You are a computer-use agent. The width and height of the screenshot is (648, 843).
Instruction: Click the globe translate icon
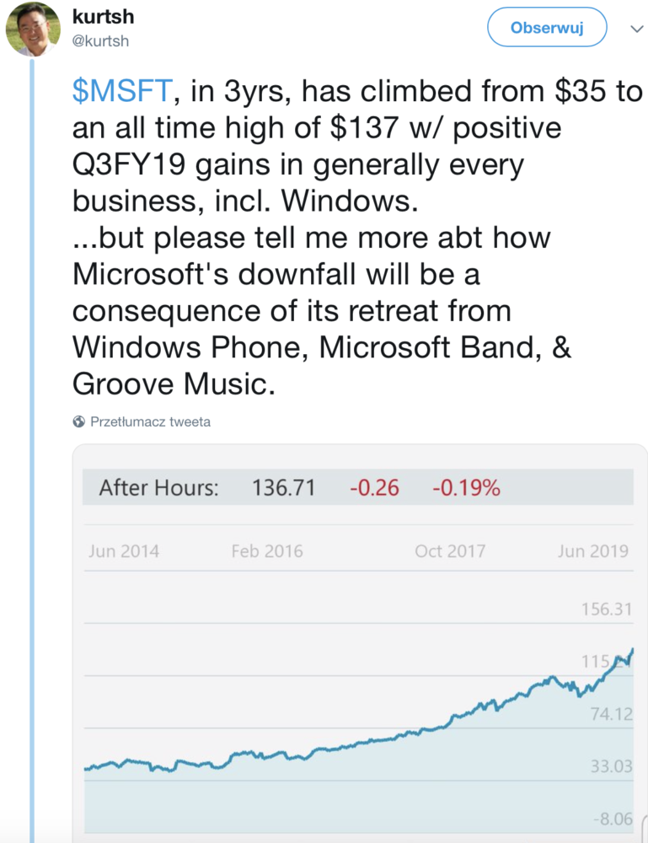point(79,421)
